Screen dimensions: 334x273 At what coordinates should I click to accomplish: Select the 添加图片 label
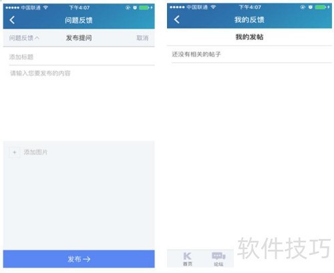[35, 152]
